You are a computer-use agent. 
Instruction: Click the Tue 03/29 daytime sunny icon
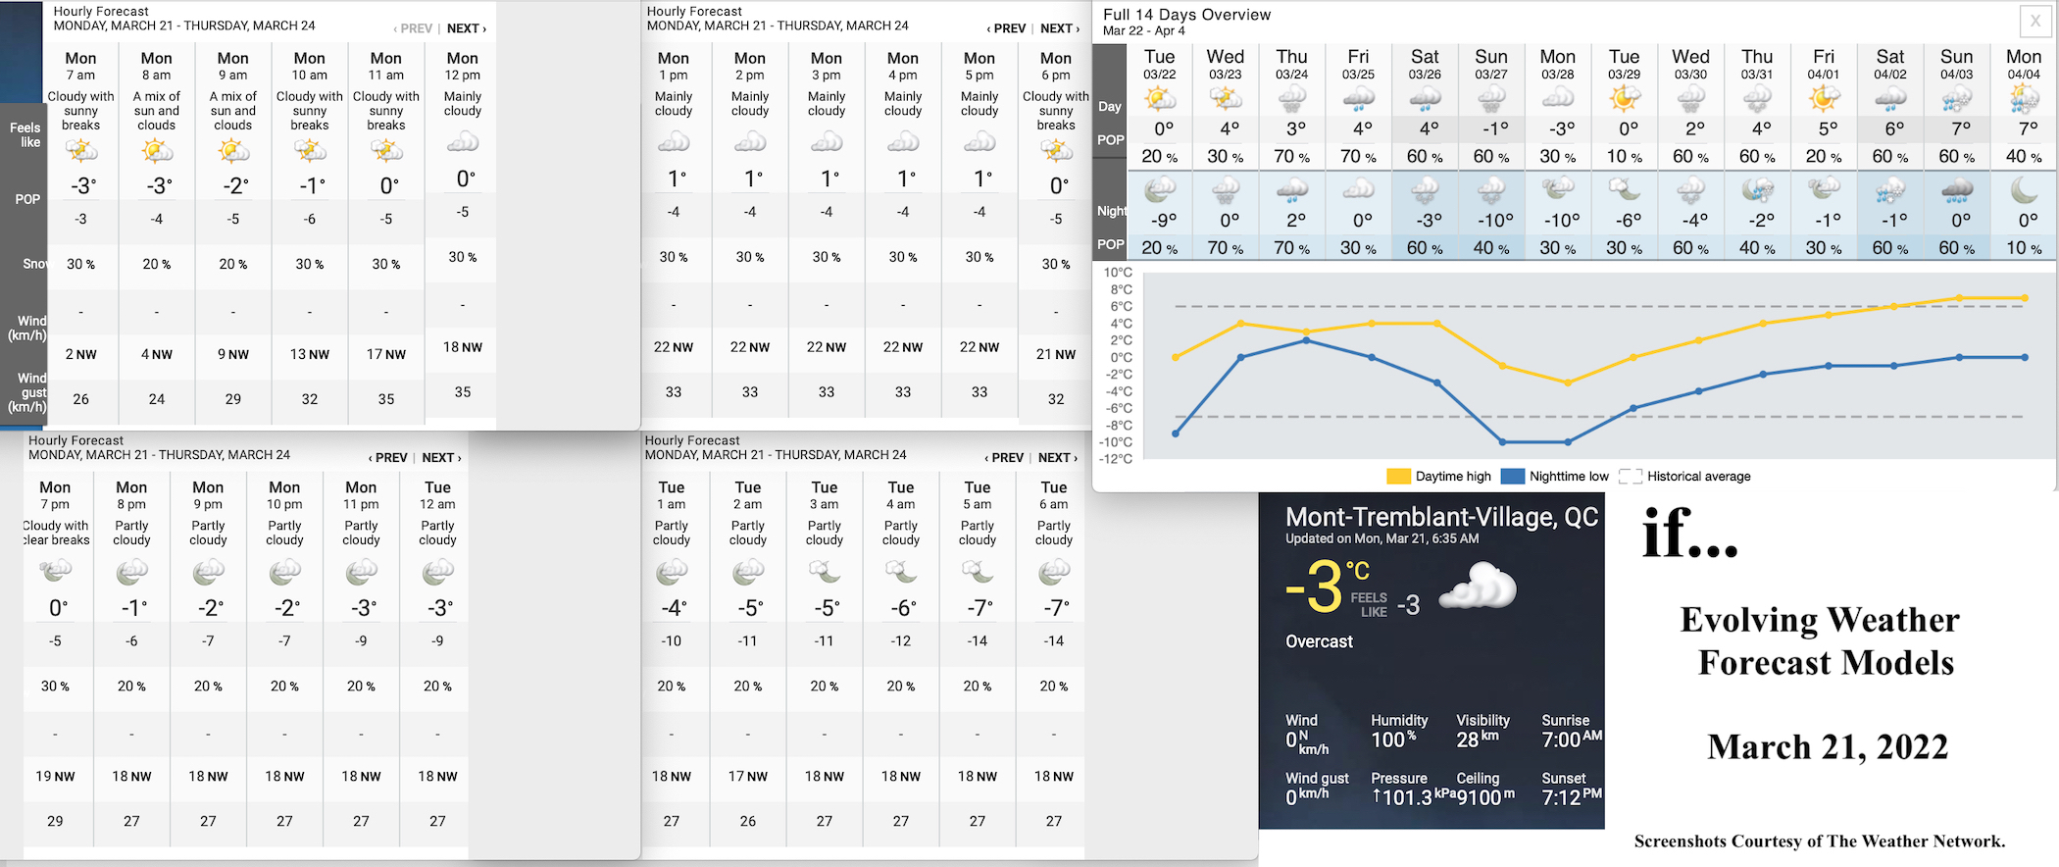pyautogui.click(x=1625, y=99)
